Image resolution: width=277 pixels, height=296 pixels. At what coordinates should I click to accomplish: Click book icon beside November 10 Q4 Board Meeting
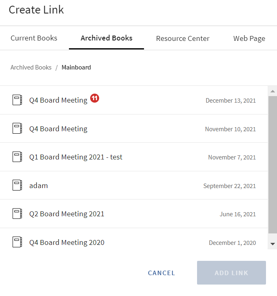(x=17, y=129)
